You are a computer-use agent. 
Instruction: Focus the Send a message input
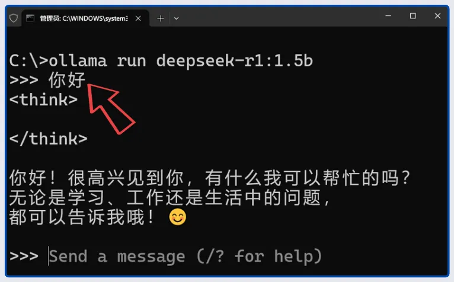pos(186,257)
